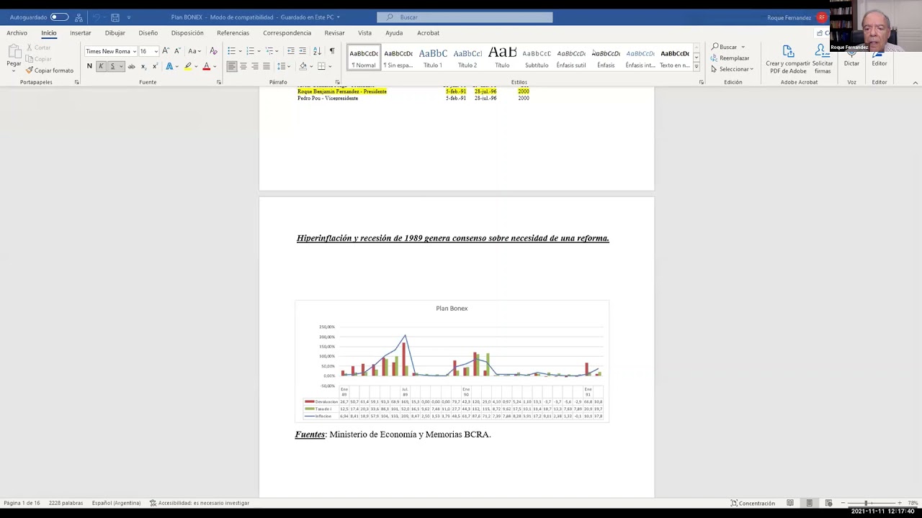Center the text alignment

[x=243, y=66]
